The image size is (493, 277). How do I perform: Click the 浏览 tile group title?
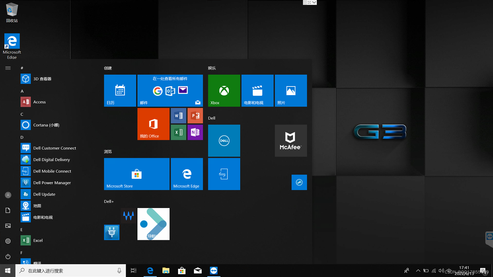(x=108, y=152)
